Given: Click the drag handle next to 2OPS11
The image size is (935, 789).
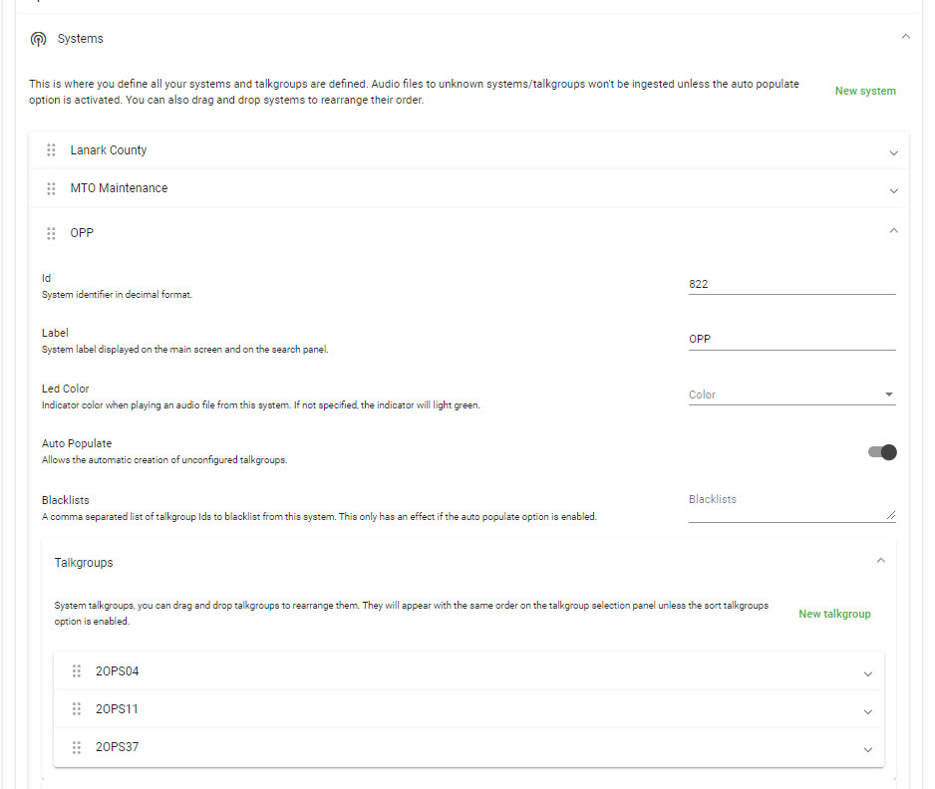Looking at the screenshot, I should [77, 709].
